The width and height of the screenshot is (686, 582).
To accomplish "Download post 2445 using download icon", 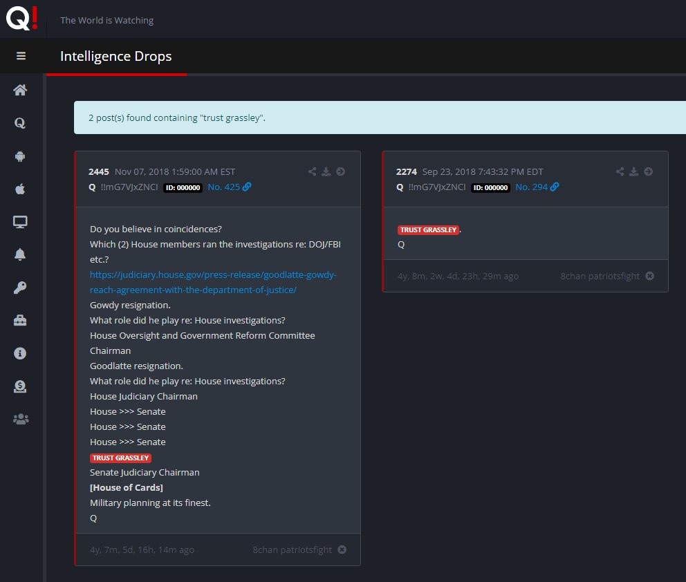I will coord(326,171).
